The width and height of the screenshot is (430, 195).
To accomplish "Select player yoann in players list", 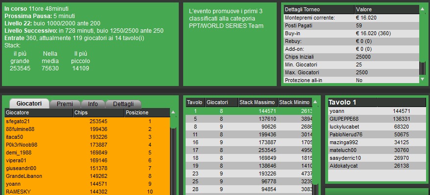I will point(87,184).
